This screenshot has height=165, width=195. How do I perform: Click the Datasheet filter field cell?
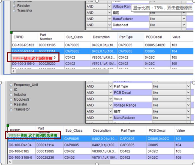click(130, 25)
